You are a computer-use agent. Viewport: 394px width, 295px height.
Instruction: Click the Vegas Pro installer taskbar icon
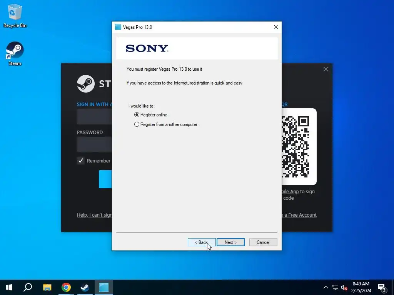[104, 287]
